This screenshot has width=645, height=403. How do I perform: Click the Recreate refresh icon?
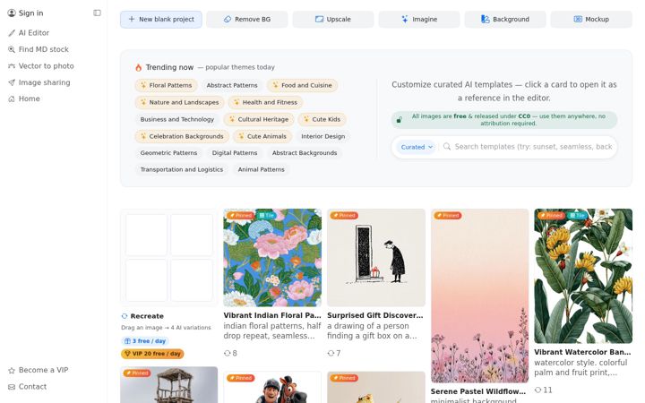coord(125,316)
